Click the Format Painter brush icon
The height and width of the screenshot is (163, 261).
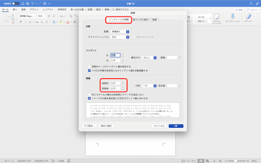click(x=13, y=23)
